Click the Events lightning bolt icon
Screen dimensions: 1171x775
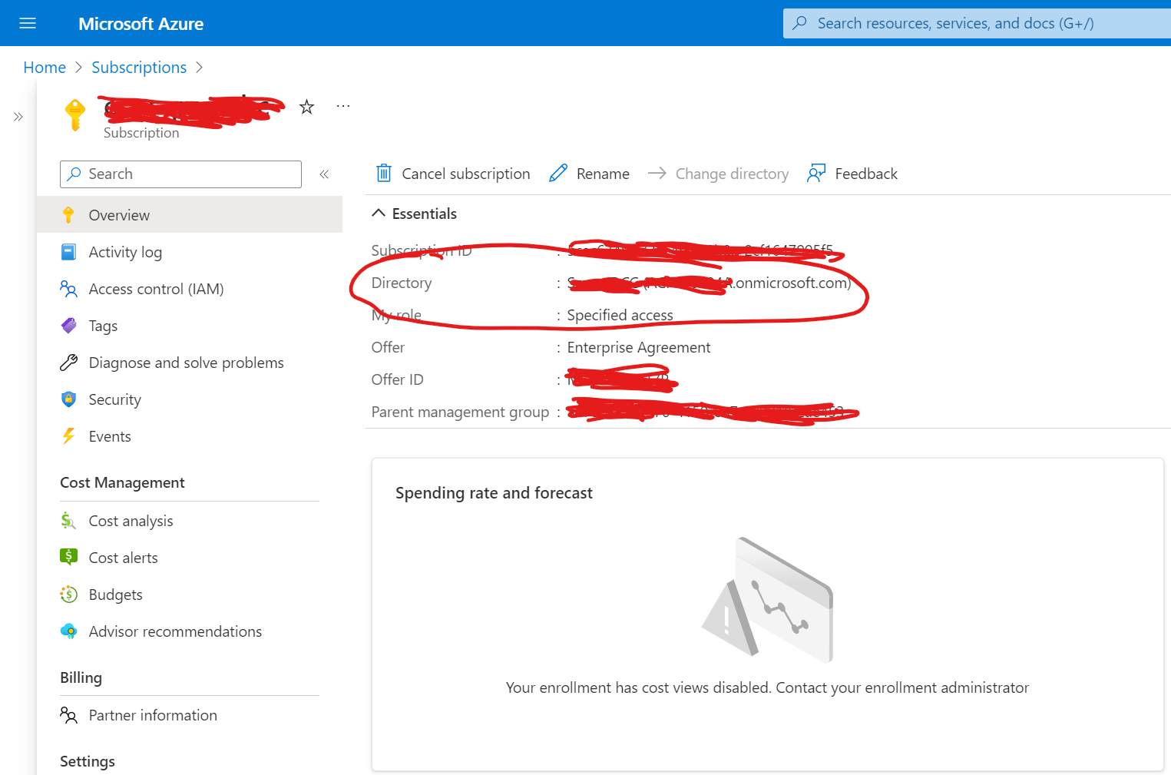pyautogui.click(x=68, y=436)
